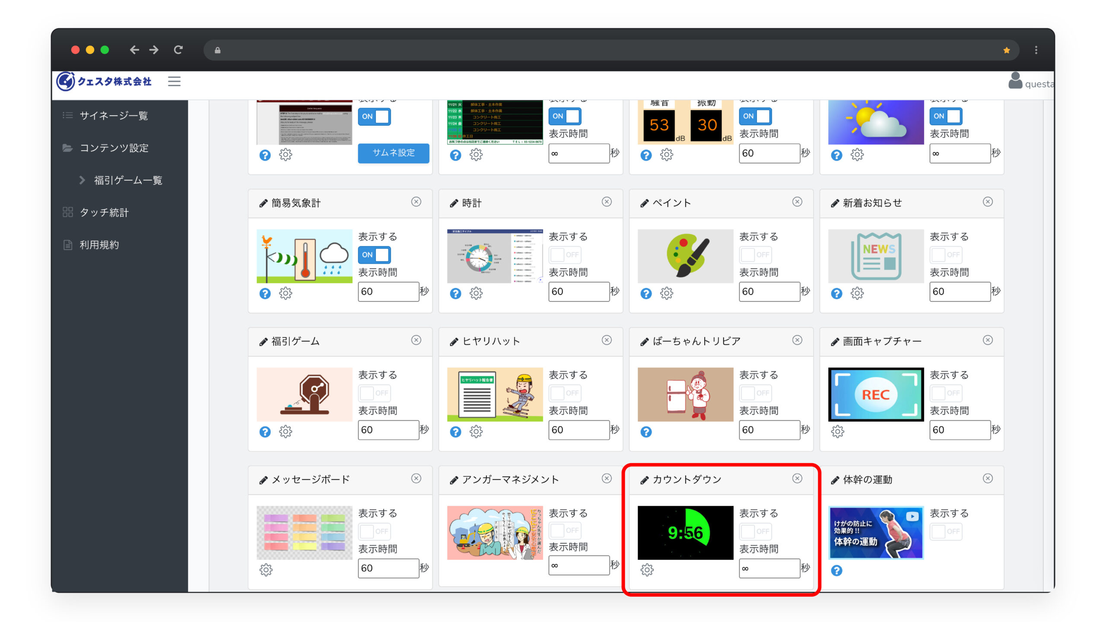
Task: Expand the 福引ゲーム一覧 chevron in sidebar
Action: click(x=82, y=180)
